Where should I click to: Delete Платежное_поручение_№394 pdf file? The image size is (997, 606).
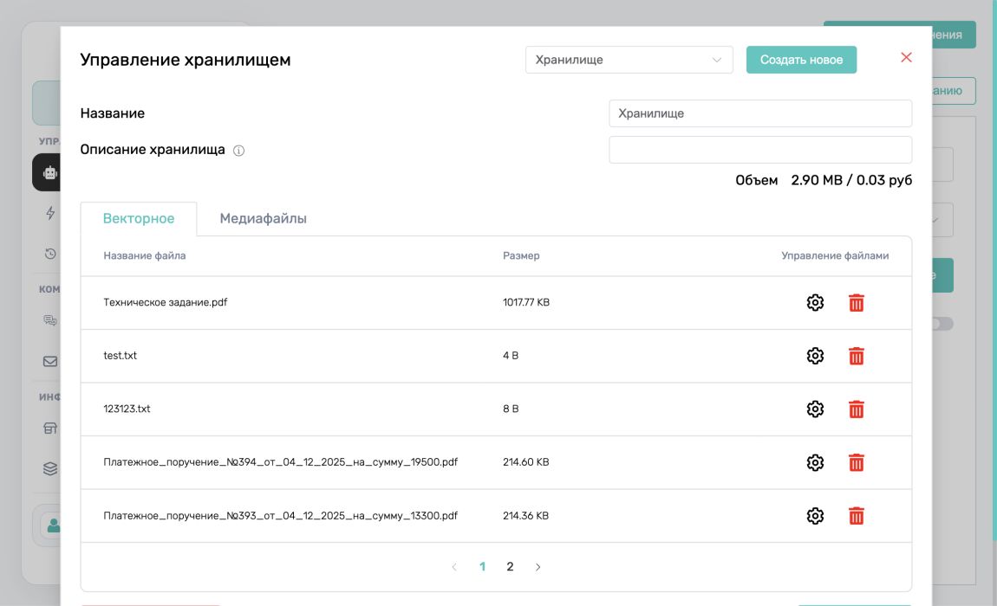pos(857,462)
